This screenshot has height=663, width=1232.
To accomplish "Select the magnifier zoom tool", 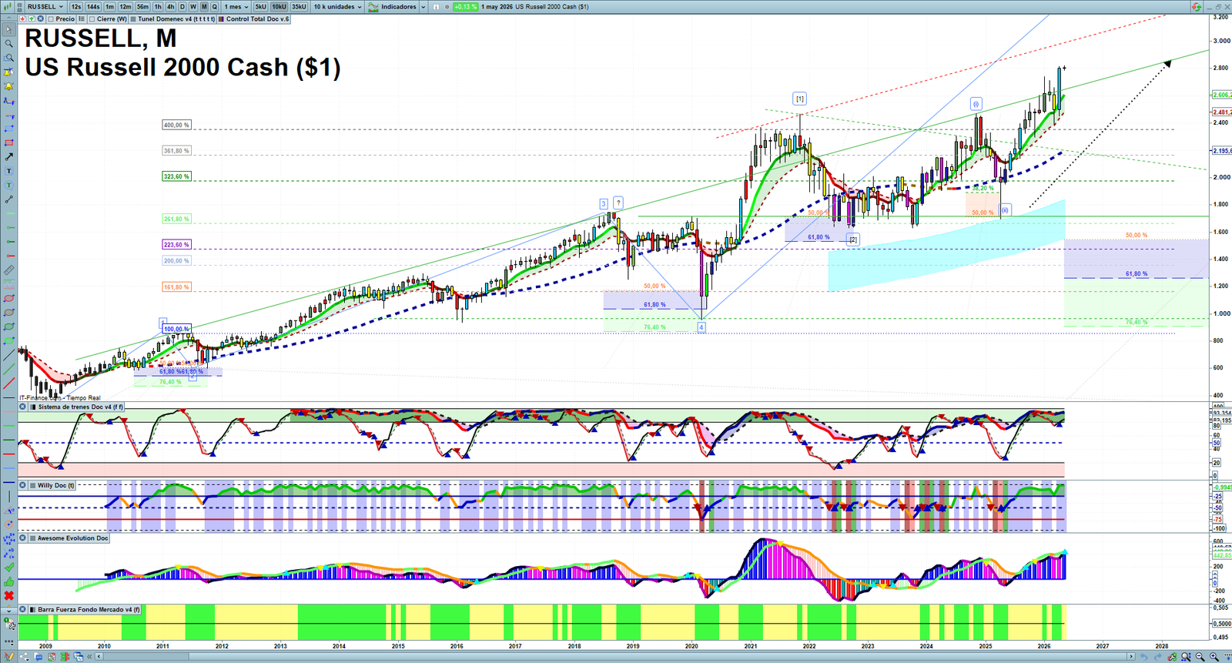I will pyautogui.click(x=8, y=43).
